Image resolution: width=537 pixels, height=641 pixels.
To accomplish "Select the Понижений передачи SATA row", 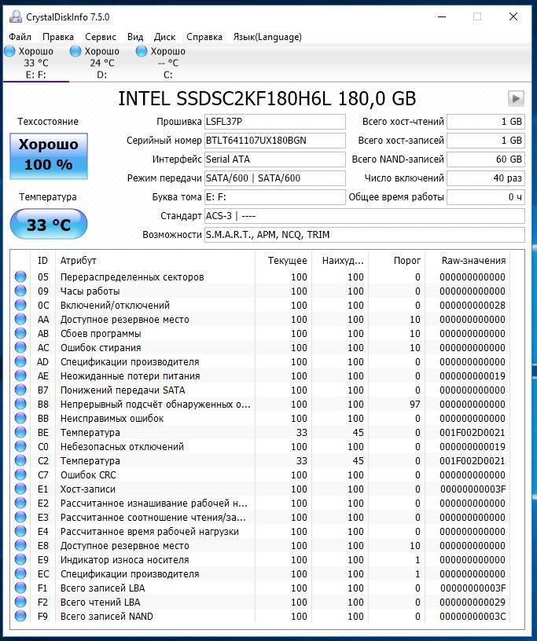I will pos(261,390).
